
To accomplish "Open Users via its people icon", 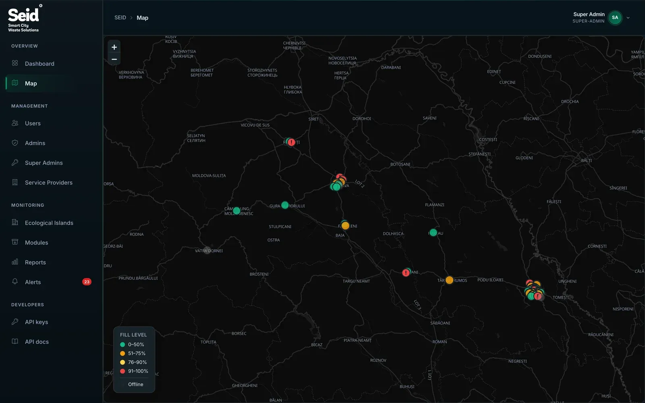I will click(x=15, y=123).
